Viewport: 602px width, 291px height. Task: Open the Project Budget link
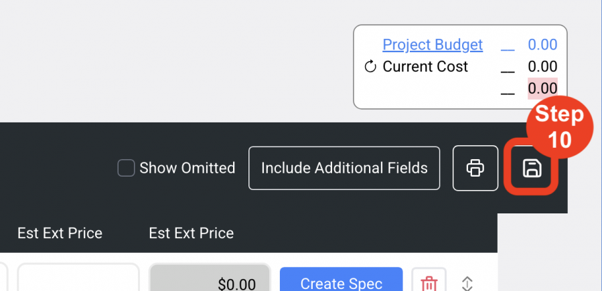click(433, 45)
